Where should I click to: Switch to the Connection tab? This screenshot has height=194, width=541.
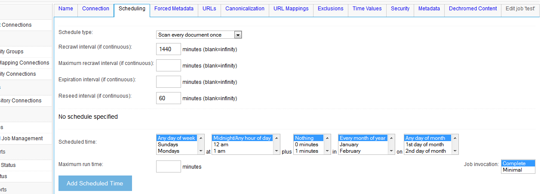tap(95, 9)
